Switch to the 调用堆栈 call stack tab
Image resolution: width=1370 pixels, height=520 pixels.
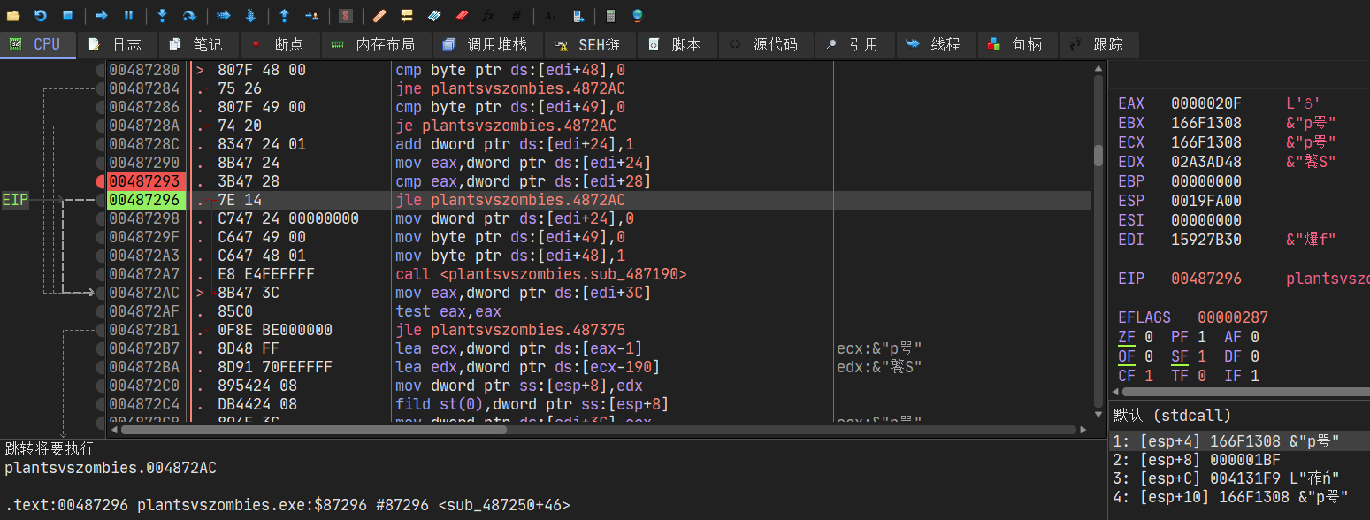point(486,44)
